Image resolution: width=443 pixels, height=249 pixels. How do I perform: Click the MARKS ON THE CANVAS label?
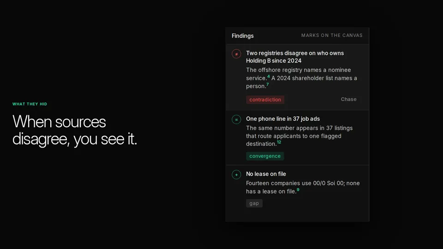click(x=332, y=36)
